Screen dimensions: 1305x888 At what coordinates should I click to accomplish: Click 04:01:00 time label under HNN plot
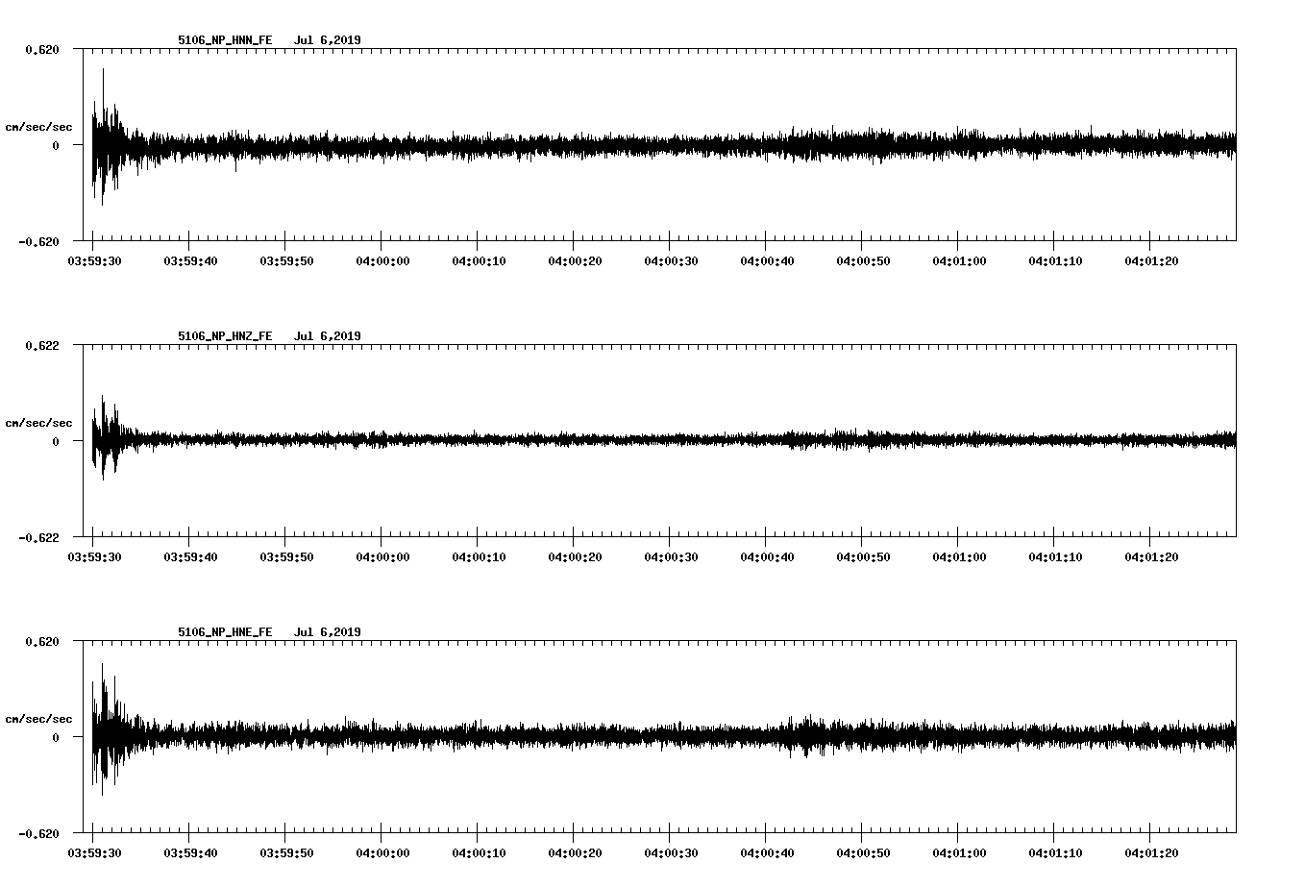click(959, 260)
